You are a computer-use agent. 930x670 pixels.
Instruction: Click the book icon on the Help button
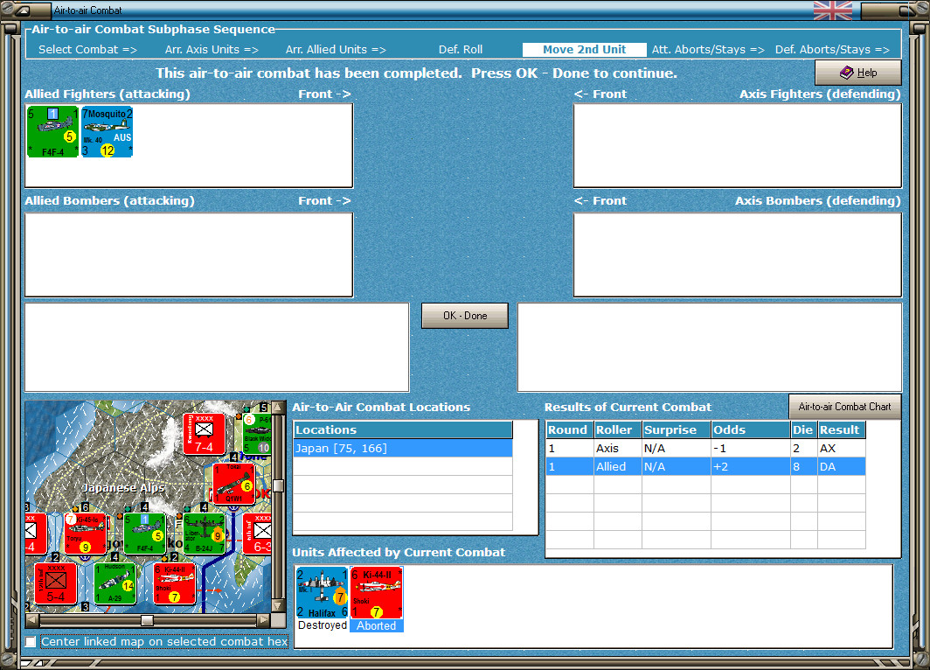pos(846,73)
